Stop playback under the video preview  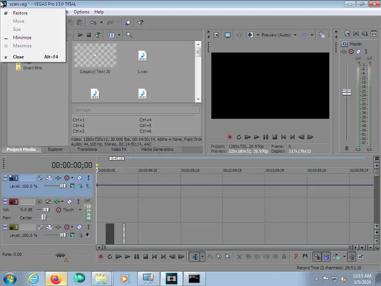click(x=275, y=137)
